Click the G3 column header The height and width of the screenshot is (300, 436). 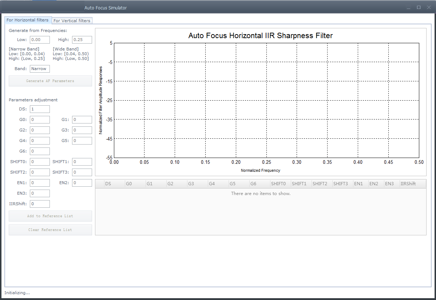pyautogui.click(x=197, y=184)
